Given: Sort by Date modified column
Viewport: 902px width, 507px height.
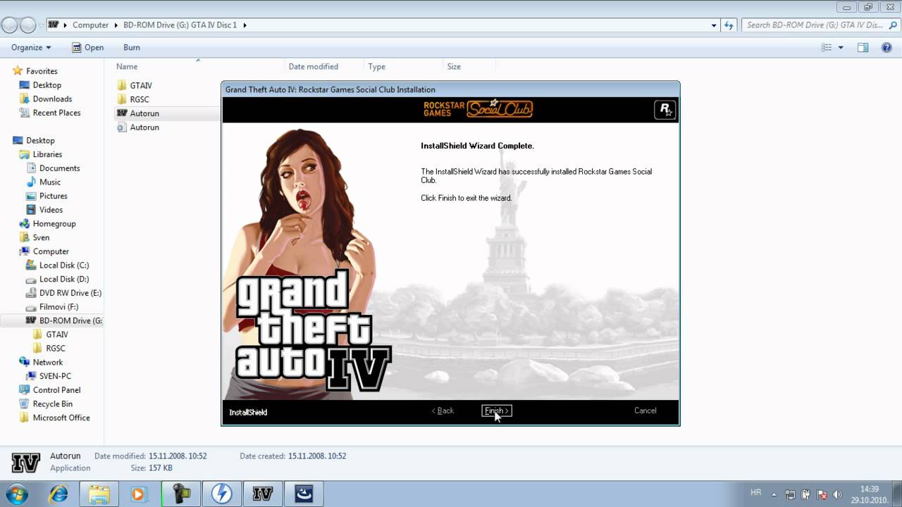Looking at the screenshot, I should 314,66.
